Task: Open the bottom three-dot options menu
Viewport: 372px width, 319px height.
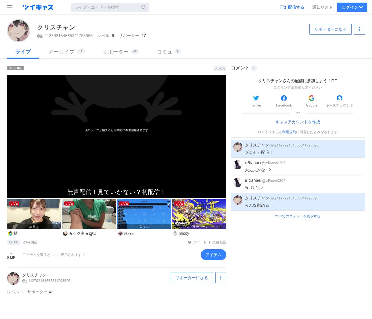Action: coord(221,278)
